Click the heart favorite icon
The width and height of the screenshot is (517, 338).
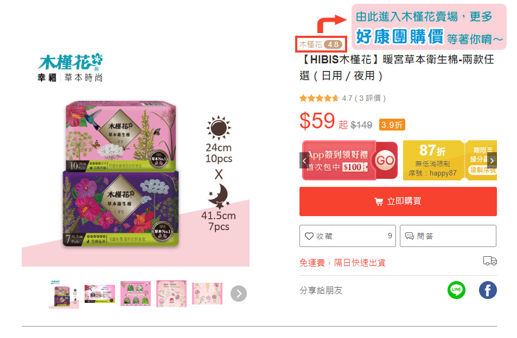point(309,236)
